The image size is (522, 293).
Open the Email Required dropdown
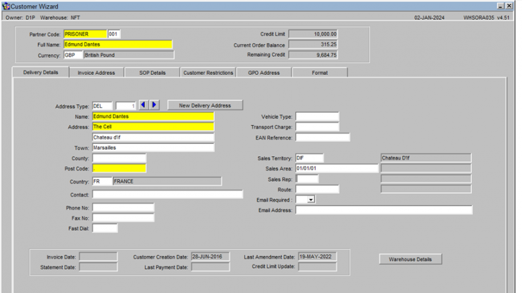311,200
